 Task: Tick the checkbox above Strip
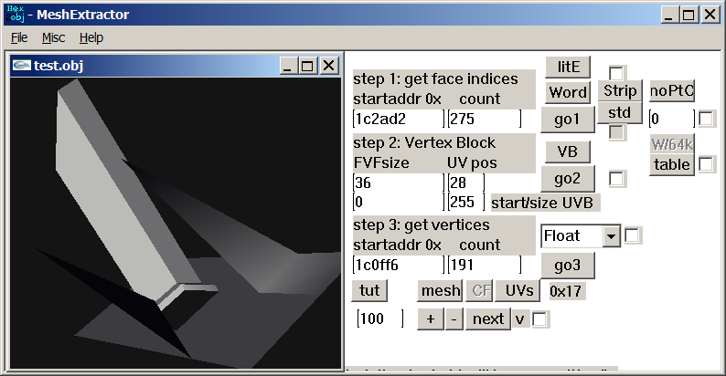[x=616, y=73]
